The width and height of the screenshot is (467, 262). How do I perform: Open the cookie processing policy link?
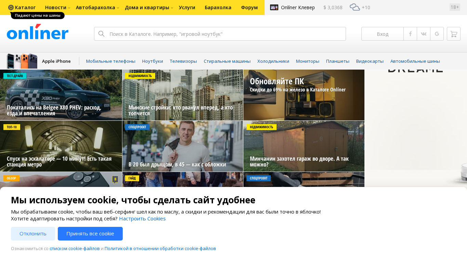160,248
